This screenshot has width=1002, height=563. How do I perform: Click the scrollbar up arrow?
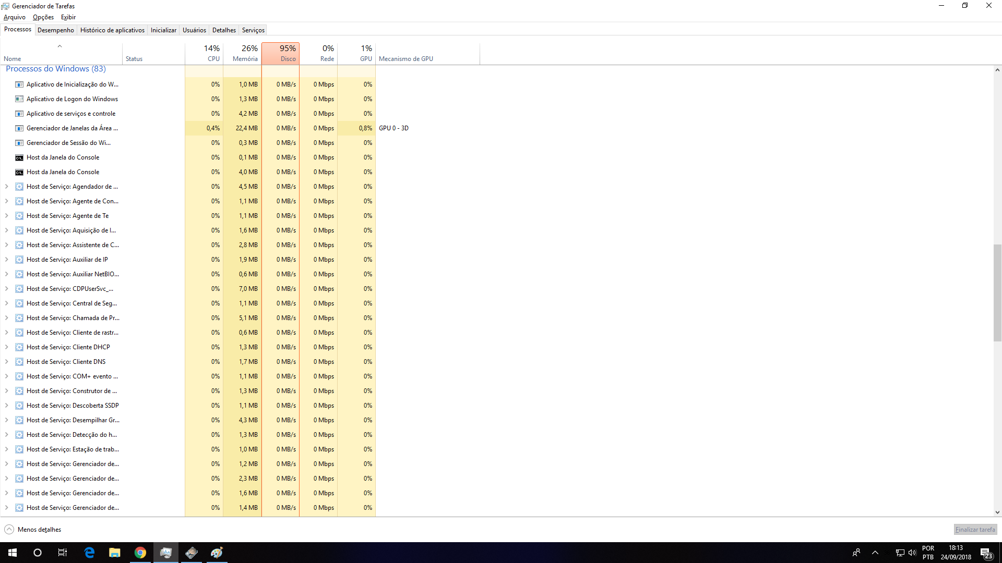pyautogui.click(x=997, y=70)
